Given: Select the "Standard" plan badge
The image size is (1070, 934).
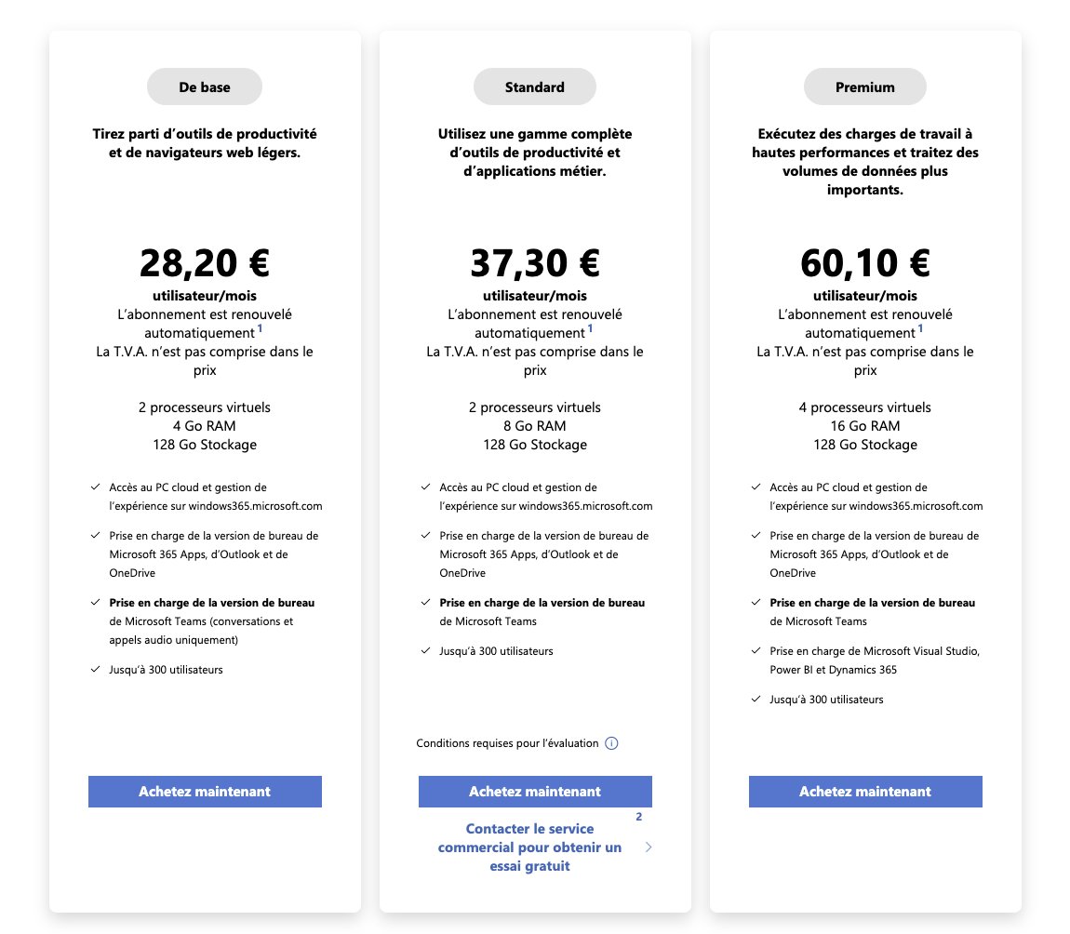Looking at the screenshot, I should 534,86.
